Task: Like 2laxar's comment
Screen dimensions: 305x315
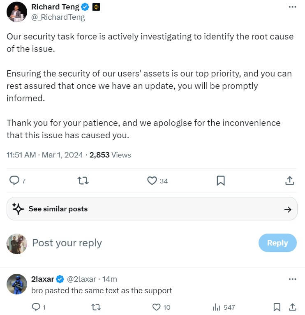Action: [156, 307]
